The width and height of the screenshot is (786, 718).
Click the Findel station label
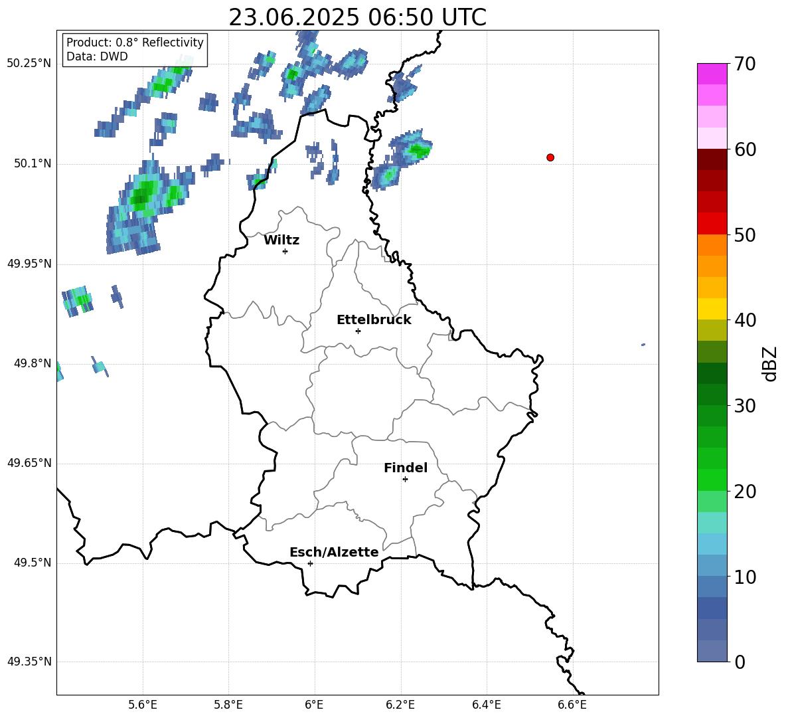(x=406, y=468)
